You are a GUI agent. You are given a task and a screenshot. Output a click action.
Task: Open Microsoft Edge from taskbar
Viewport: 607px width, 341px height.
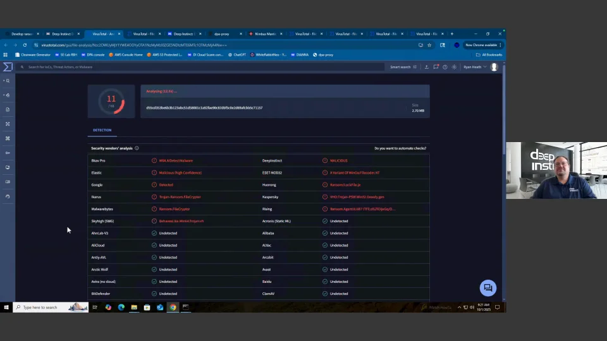pyautogui.click(x=121, y=308)
